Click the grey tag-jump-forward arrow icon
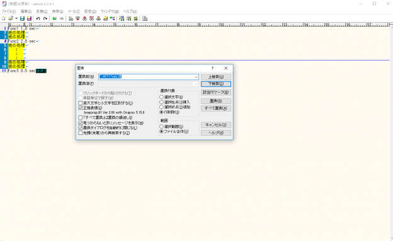The width and height of the screenshot is (393, 241). 62,18
